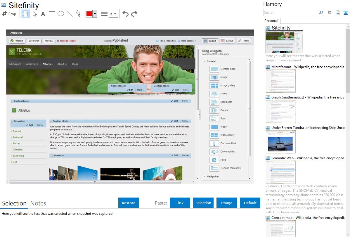Click the Blog posts widget icon

point(214,102)
